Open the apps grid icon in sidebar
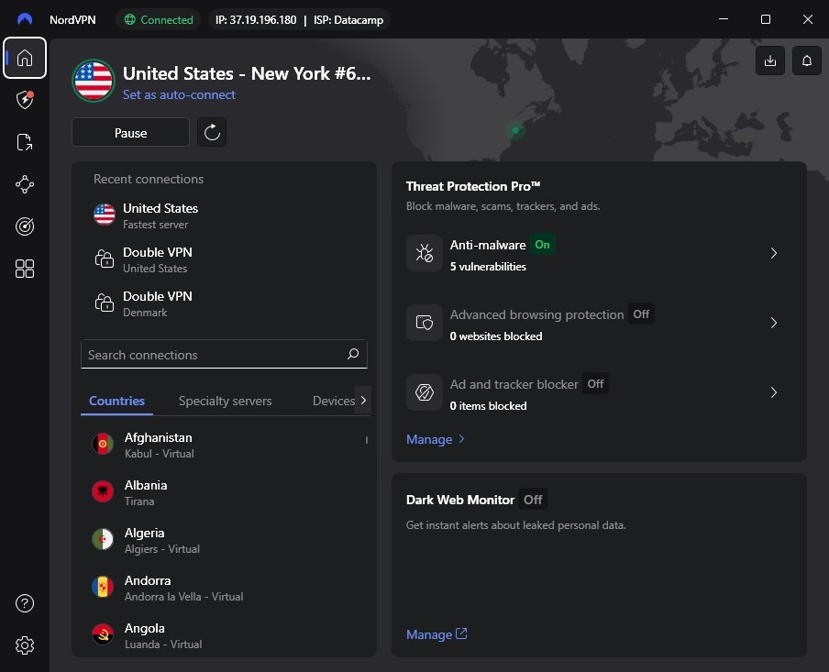829x672 pixels. point(25,269)
